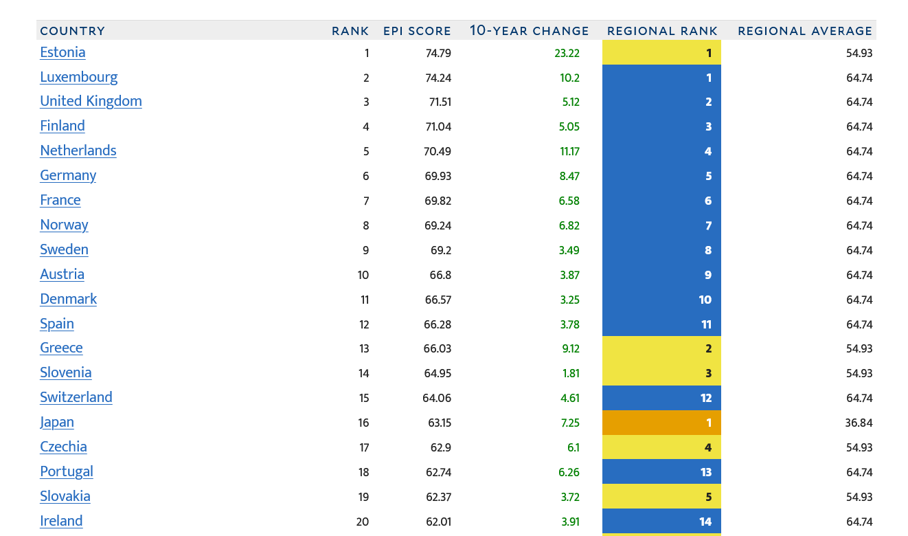Select the France link
The image size is (908, 536).
point(60,201)
